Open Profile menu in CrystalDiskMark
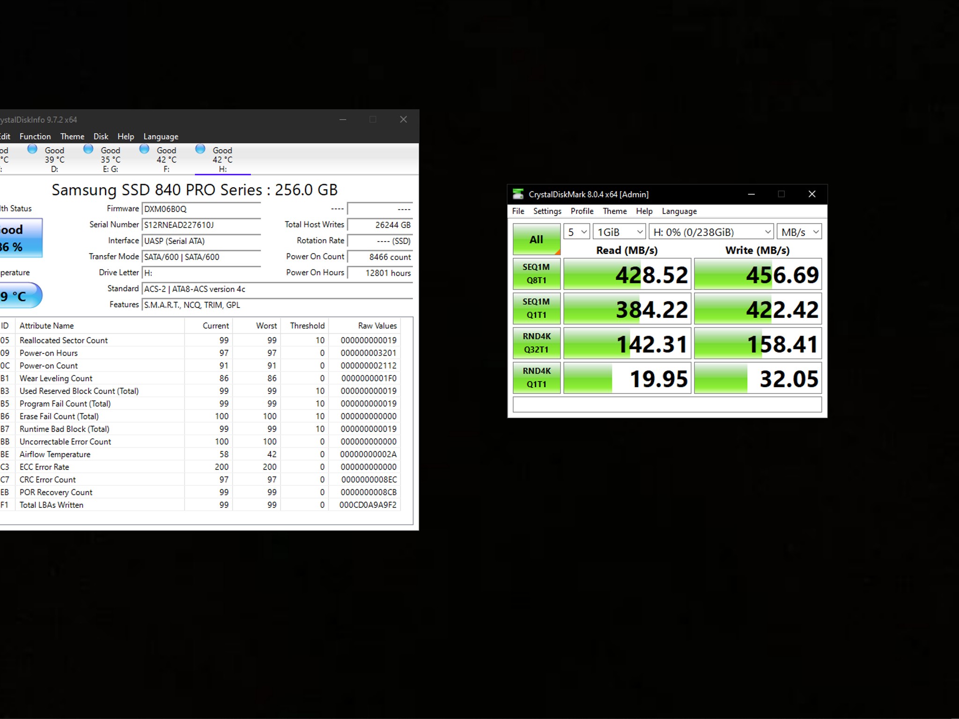The width and height of the screenshot is (959, 719). coord(582,211)
